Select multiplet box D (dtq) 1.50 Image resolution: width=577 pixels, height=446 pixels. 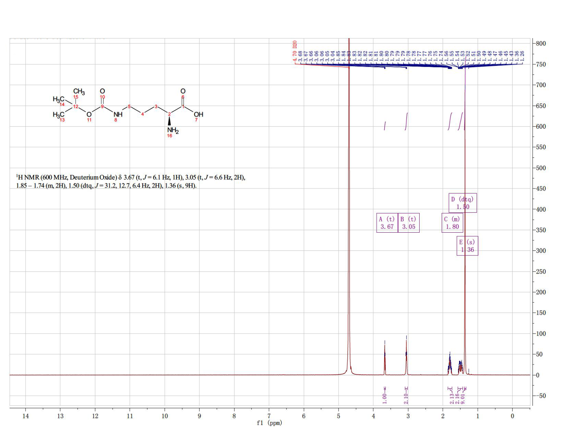[x=463, y=203]
